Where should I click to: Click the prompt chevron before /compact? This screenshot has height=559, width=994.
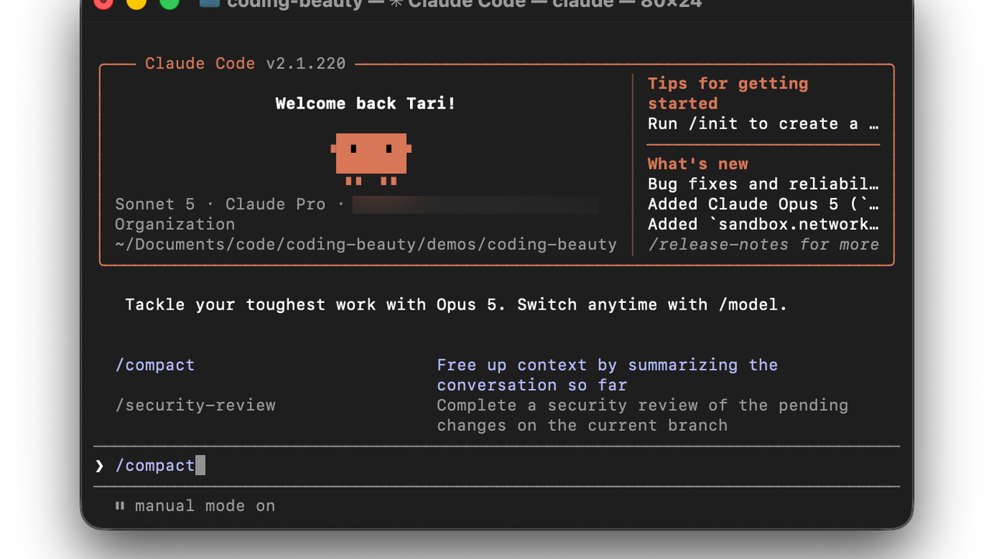(x=99, y=466)
